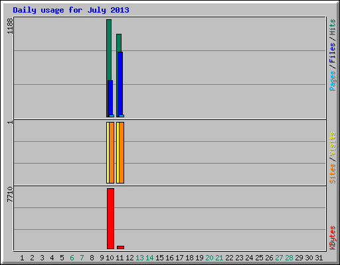Click day label 15 on the x-axis
The image size is (340, 265).
[x=159, y=258]
